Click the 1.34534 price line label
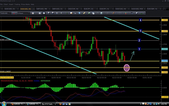 click(x=165, y=68)
